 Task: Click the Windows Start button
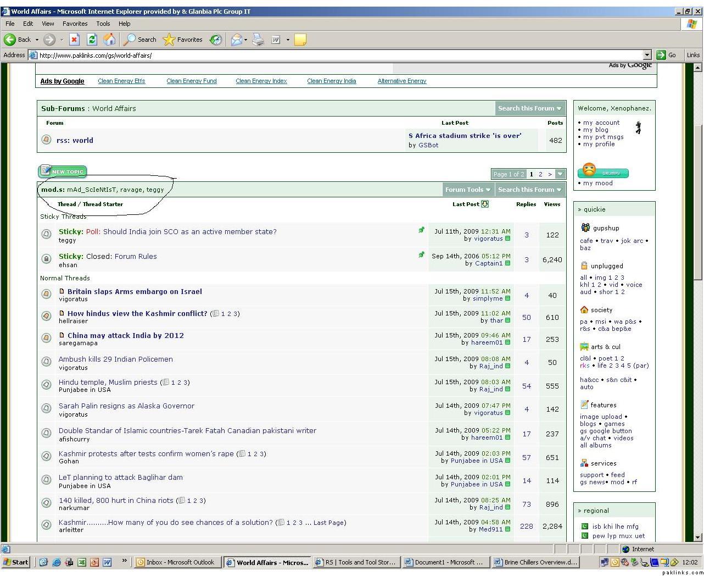[16, 562]
